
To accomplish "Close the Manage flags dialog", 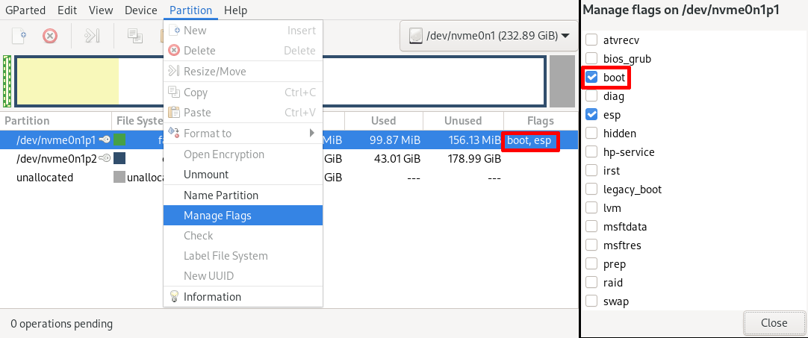I will coord(774,323).
